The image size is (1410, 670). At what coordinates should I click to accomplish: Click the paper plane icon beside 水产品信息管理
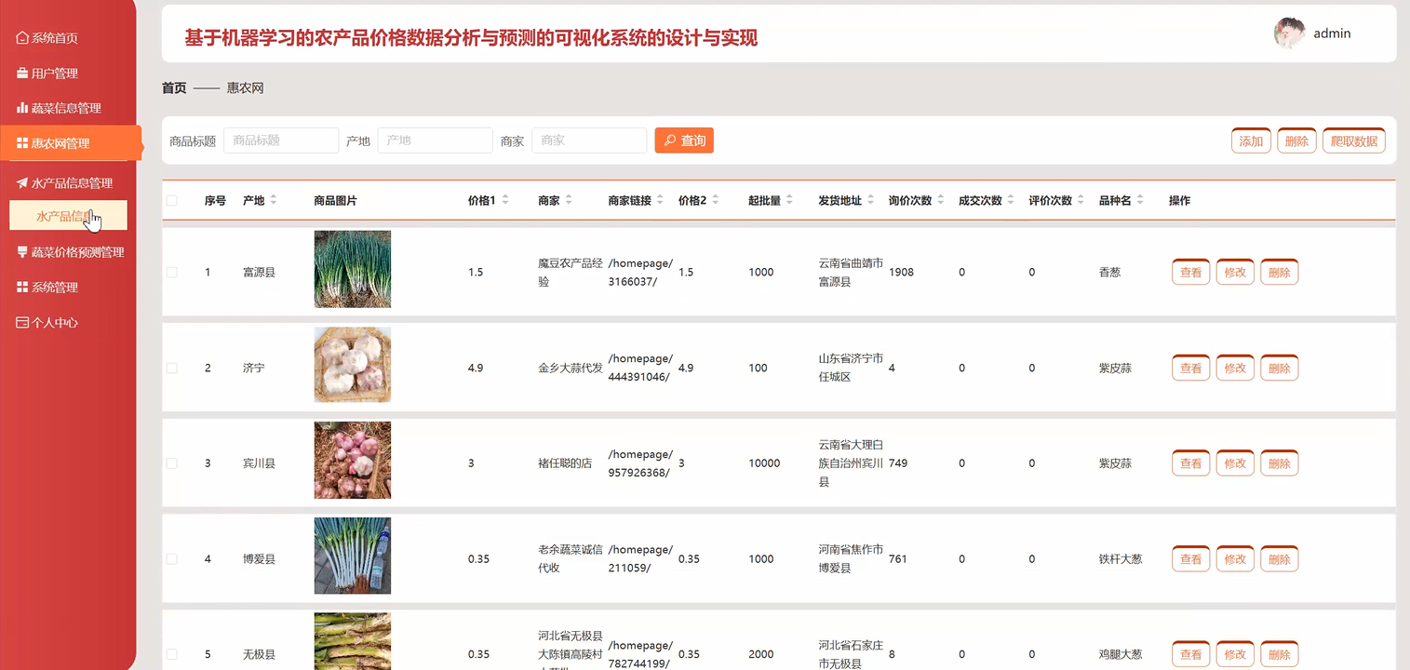(x=22, y=183)
